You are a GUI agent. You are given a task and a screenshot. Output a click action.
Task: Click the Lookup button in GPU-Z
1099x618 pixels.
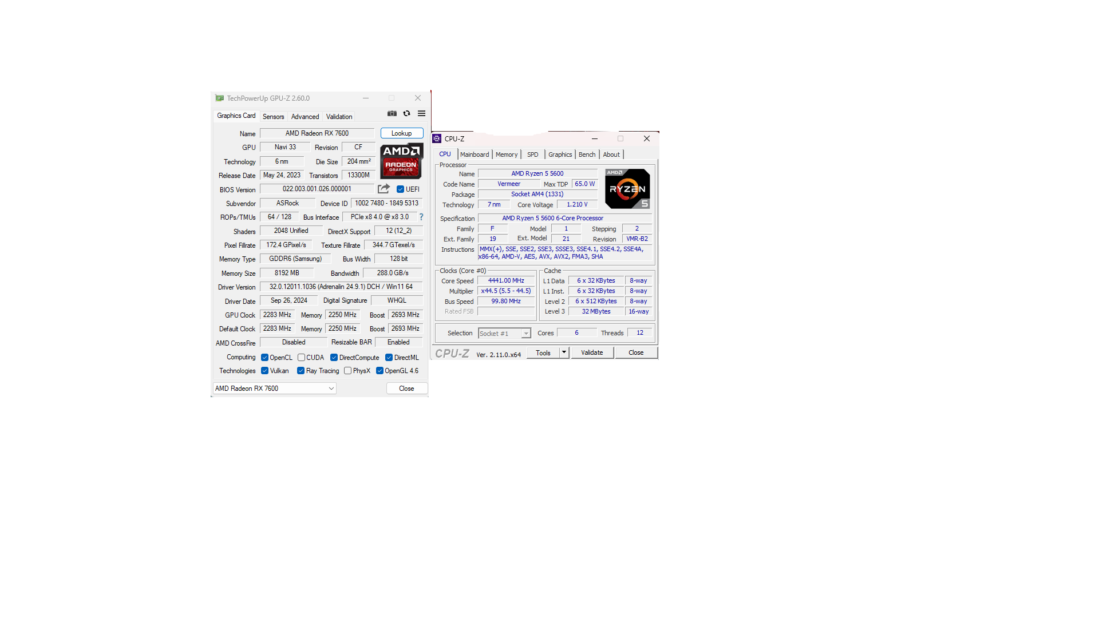point(402,133)
